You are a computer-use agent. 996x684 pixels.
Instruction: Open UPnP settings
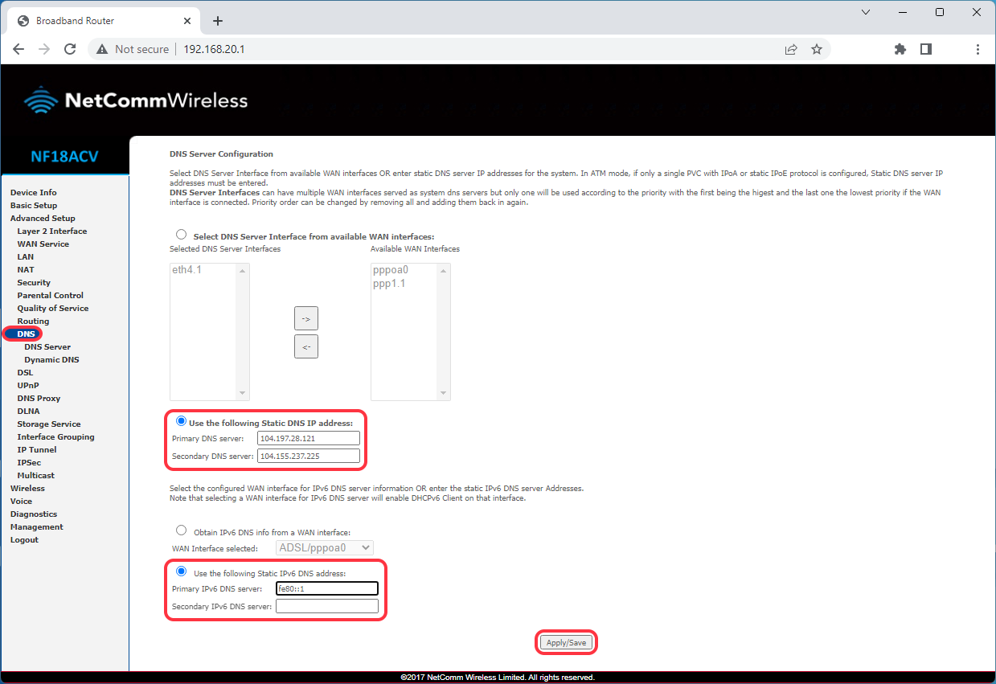click(x=28, y=385)
